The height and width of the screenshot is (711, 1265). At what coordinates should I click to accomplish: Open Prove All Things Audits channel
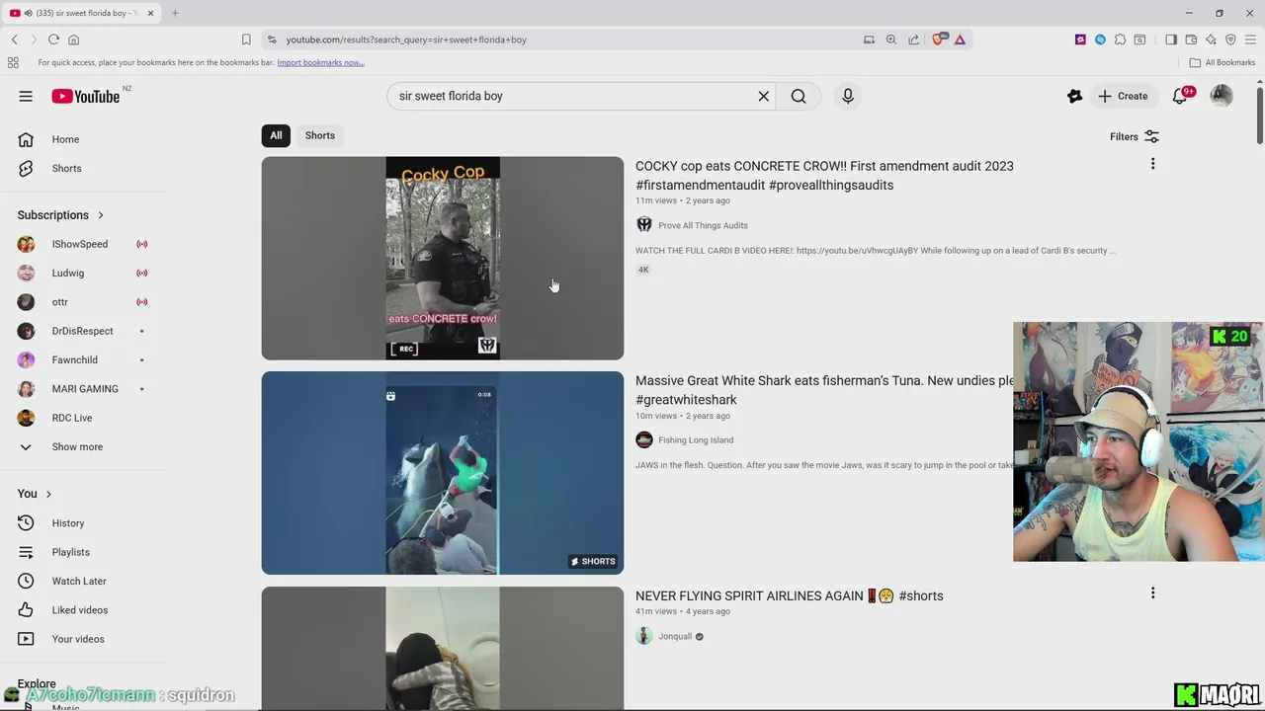[x=703, y=225]
